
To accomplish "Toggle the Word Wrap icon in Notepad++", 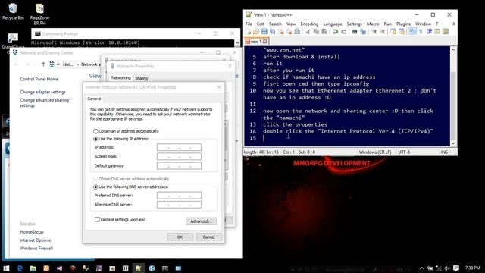I will pos(412,31).
